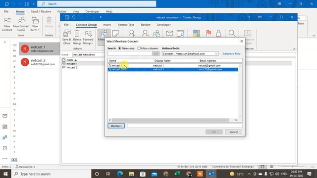
Task: Click the Windows Start button
Action: (x=5, y=174)
